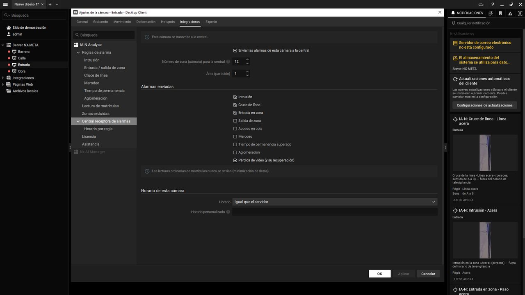The image size is (525, 295).
Task: Click the OK button
Action: (379, 274)
